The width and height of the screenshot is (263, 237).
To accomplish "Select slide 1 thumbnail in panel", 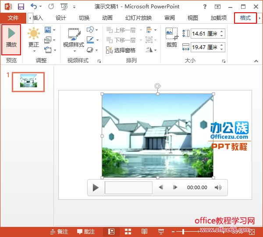I will coord(28,82).
